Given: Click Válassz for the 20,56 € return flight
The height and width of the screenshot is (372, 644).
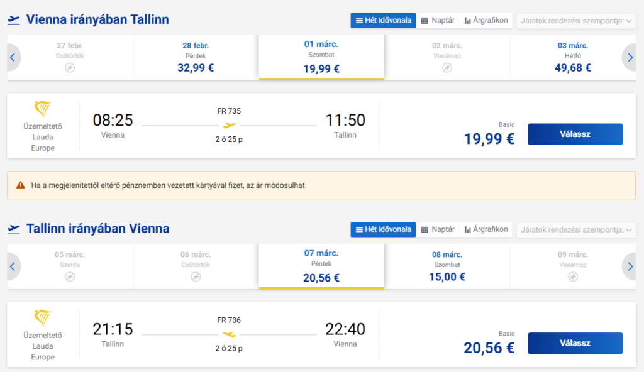Looking at the screenshot, I should 575,343.
